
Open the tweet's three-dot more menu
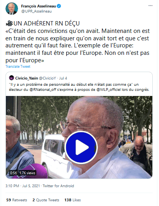pos(150,5)
